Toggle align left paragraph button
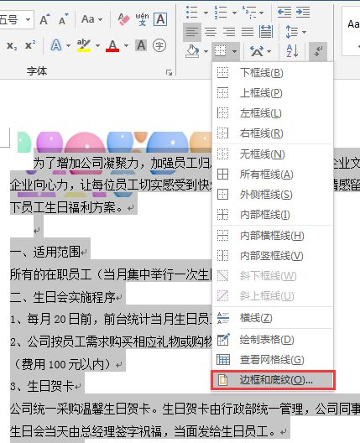 click(x=192, y=32)
